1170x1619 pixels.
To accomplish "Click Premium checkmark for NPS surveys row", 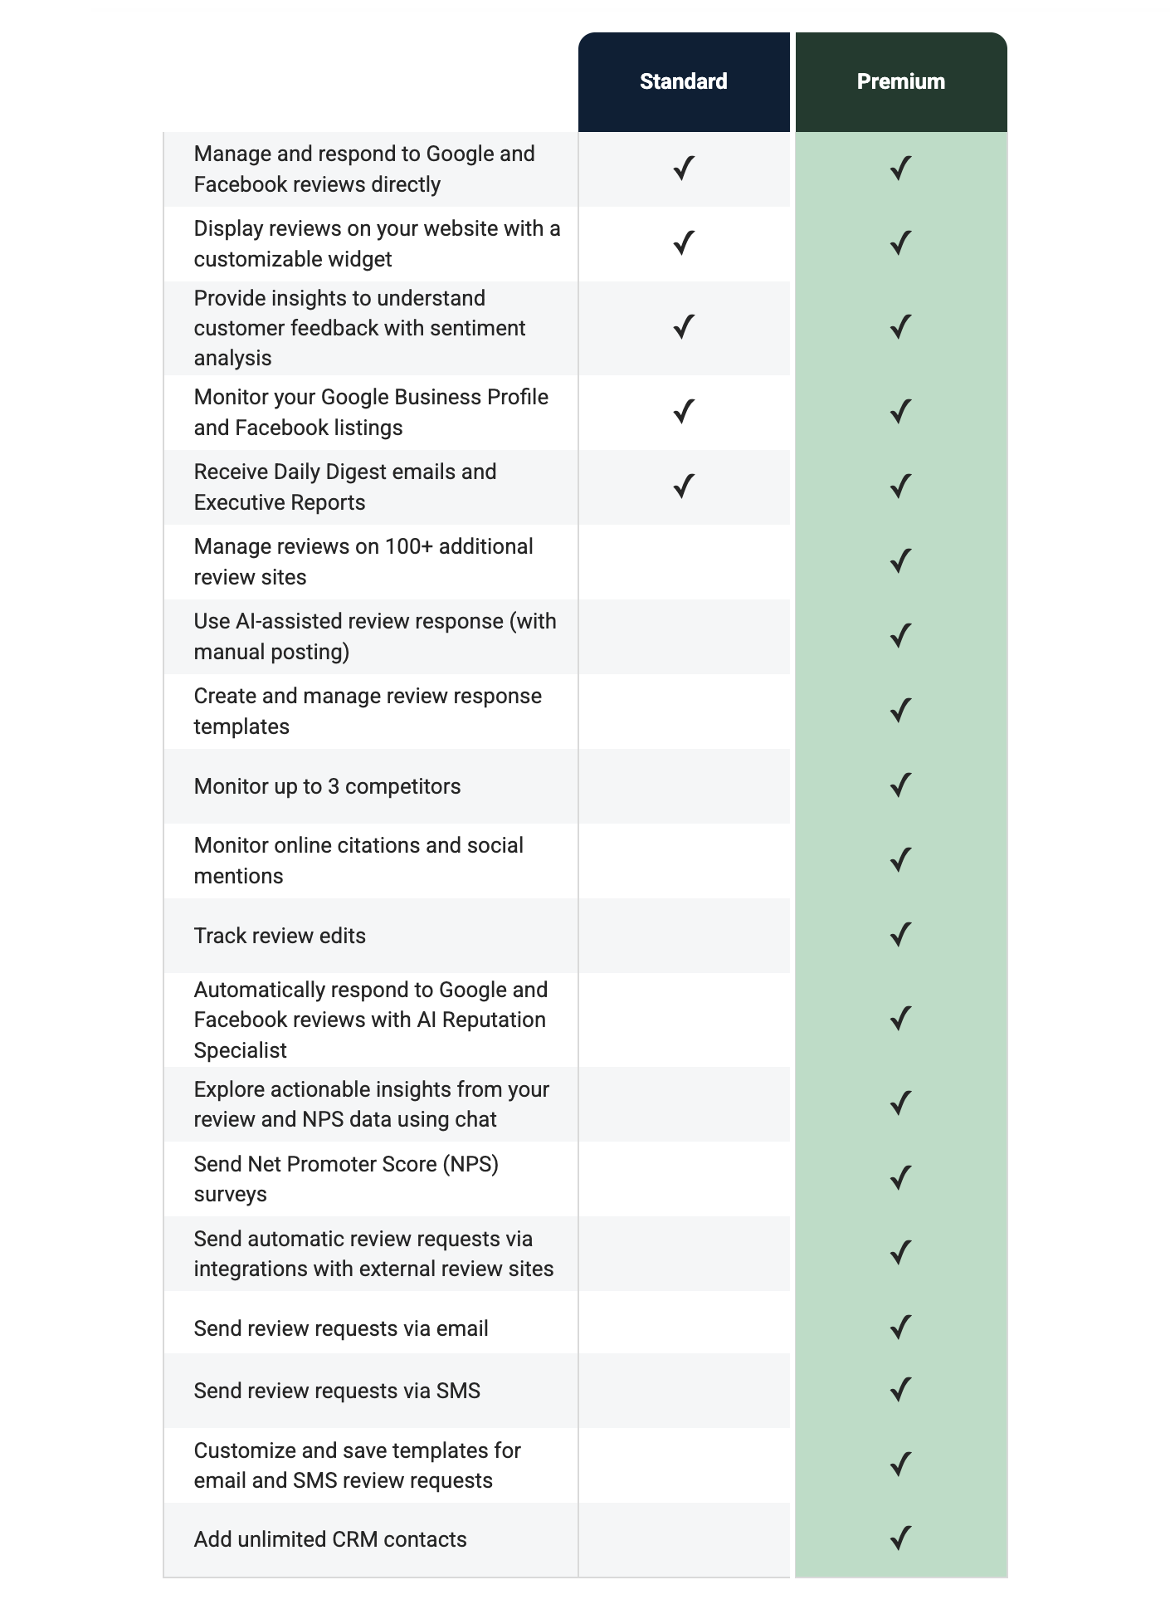I will click(900, 1178).
